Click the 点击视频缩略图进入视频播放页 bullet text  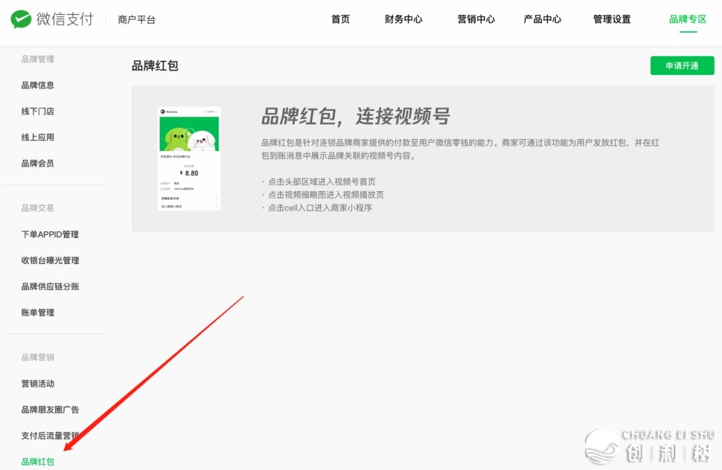point(326,195)
